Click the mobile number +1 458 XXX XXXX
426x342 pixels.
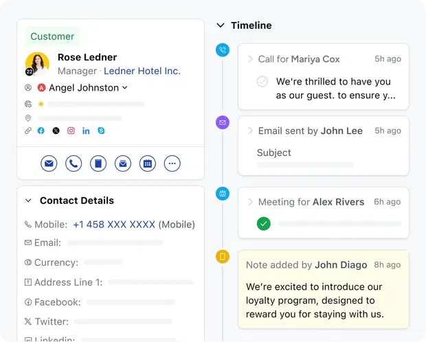(x=114, y=225)
